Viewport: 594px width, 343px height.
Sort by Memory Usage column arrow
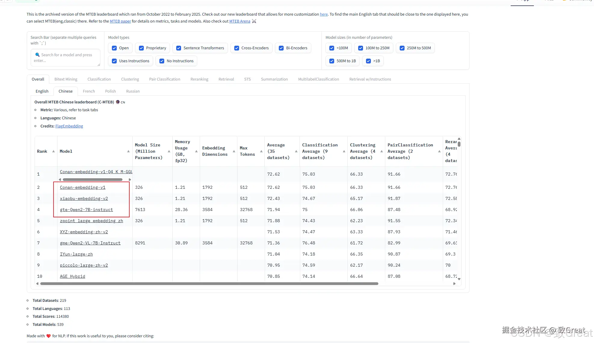coord(196,151)
